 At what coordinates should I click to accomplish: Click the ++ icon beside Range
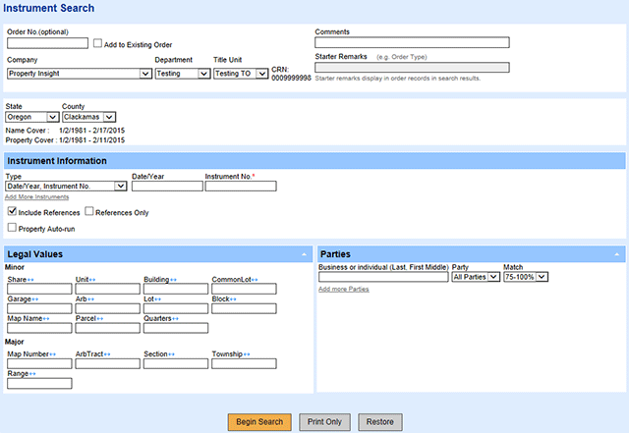[x=33, y=373]
